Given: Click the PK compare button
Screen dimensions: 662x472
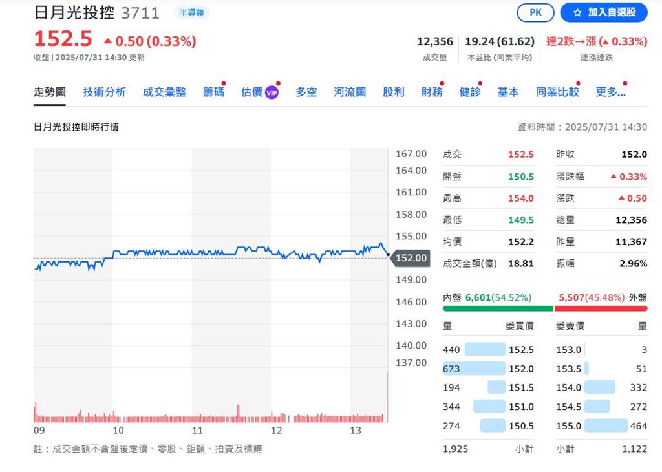Looking at the screenshot, I should pos(535,12).
